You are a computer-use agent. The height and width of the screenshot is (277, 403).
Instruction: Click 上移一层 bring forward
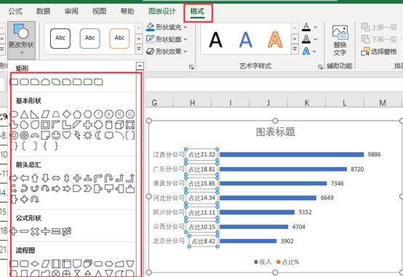coord(379,27)
